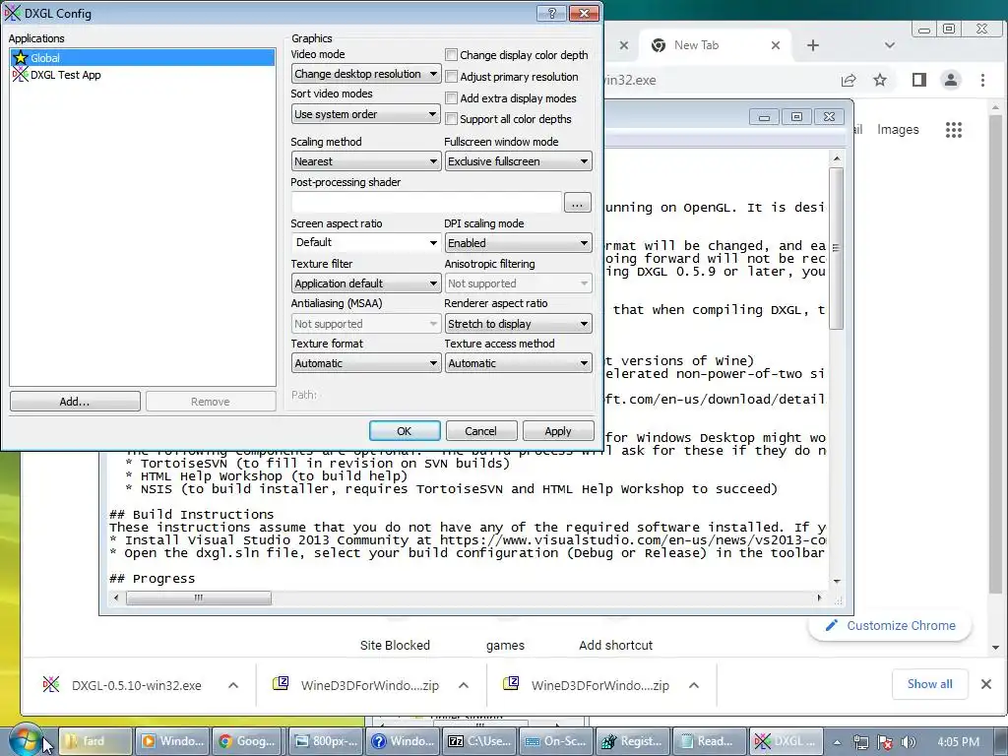
Task: Open Video mode dropdown
Action: pyautogui.click(x=366, y=74)
